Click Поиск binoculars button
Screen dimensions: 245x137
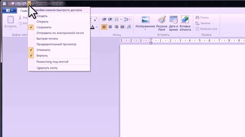click(202, 18)
